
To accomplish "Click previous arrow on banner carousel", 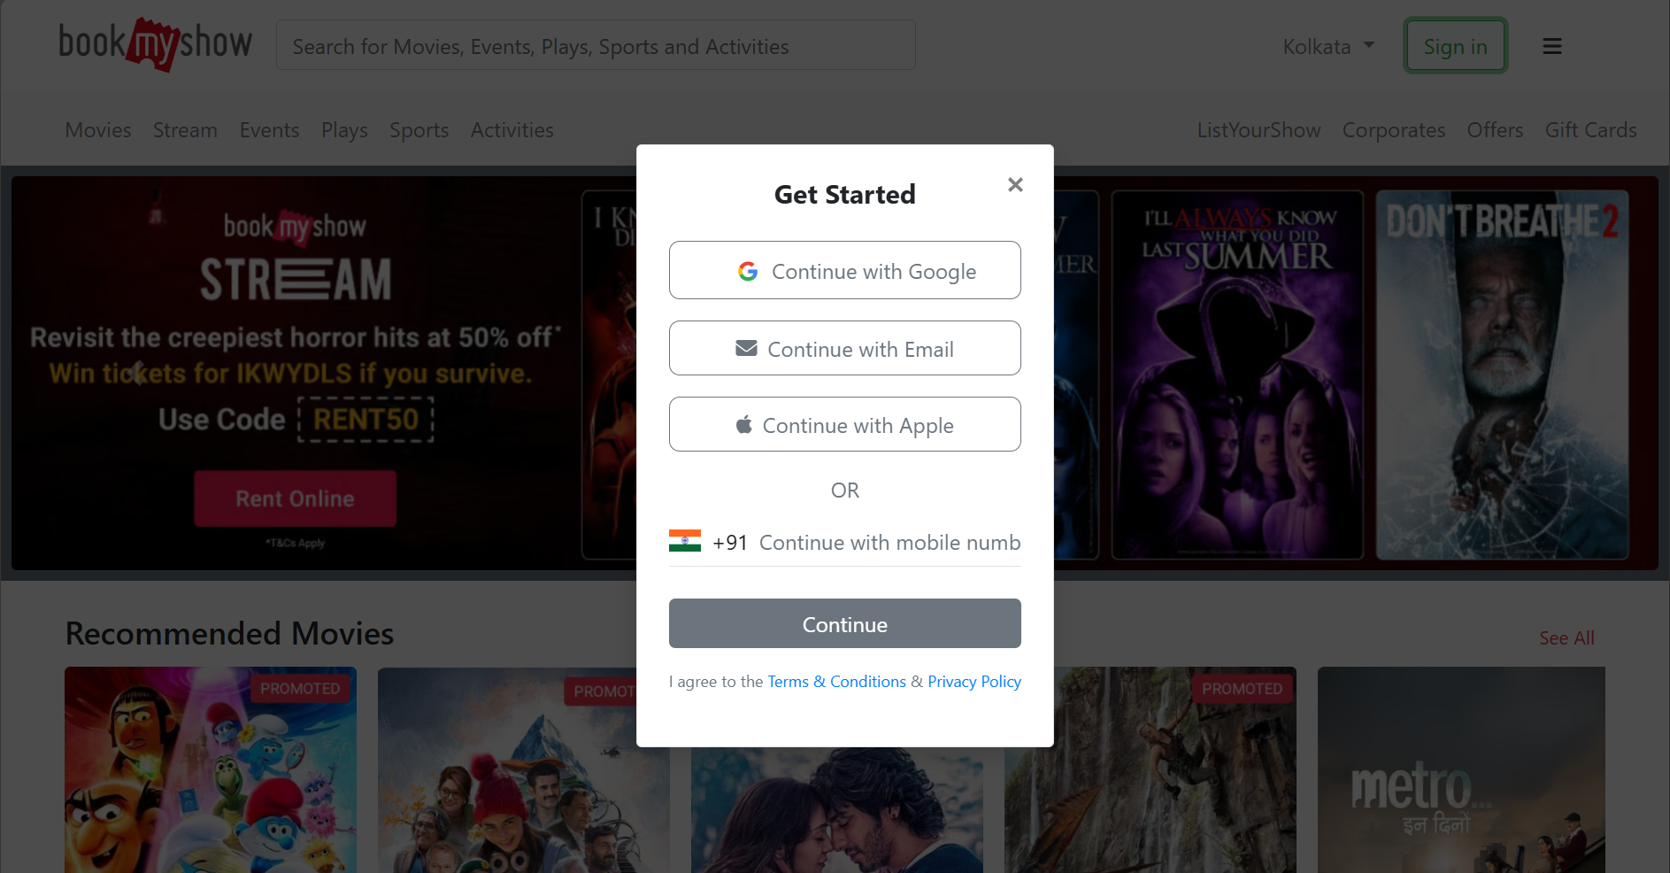I will 137,373.
